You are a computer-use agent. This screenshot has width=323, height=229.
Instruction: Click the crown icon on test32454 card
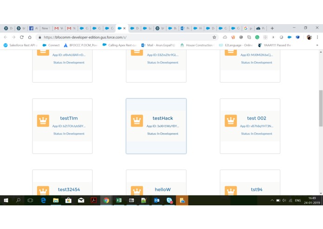(43, 191)
